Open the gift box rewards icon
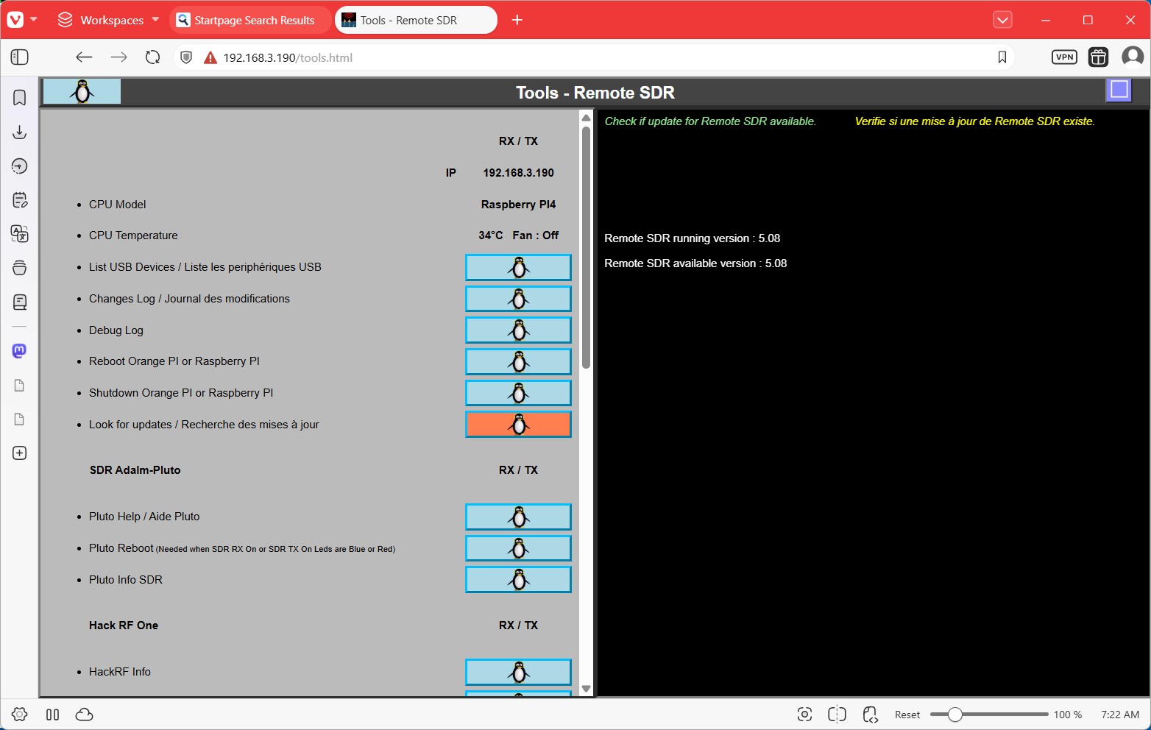Image resolution: width=1151 pixels, height=730 pixels. [1098, 57]
